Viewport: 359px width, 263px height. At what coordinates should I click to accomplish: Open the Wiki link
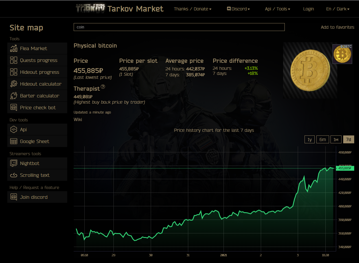(x=78, y=119)
